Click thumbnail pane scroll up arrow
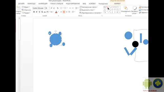Image resolution: width=164 pixels, height=92 pixels. (19, 18)
